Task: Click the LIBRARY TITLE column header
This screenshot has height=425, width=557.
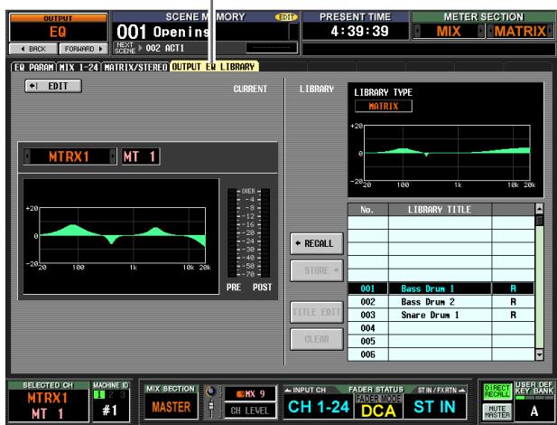Action: [440, 209]
